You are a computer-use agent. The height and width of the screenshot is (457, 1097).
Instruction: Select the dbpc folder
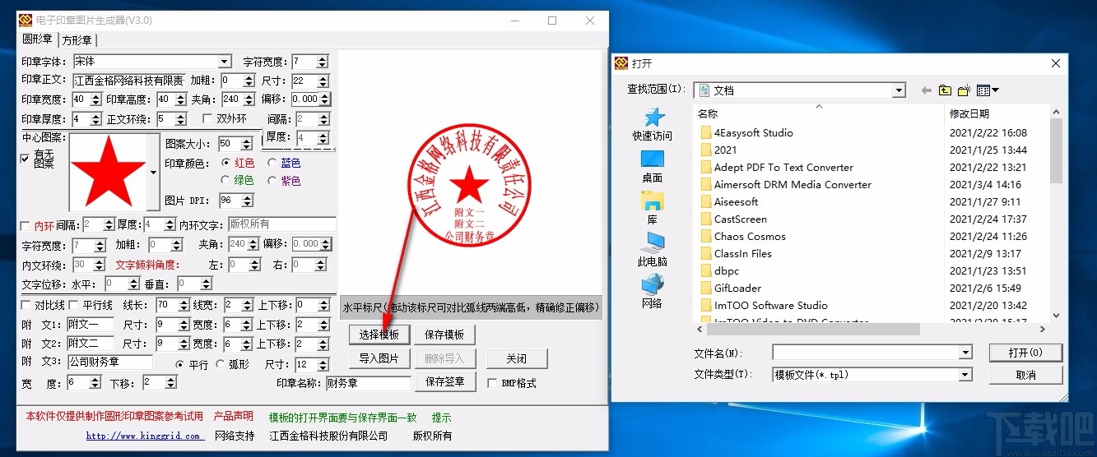pyautogui.click(x=719, y=270)
